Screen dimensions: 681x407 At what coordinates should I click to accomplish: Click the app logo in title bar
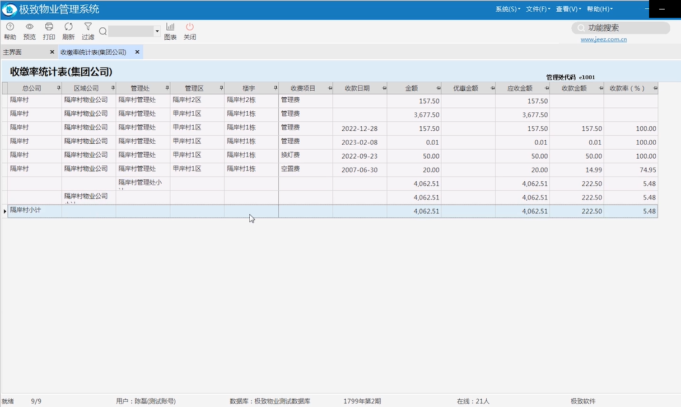point(10,10)
